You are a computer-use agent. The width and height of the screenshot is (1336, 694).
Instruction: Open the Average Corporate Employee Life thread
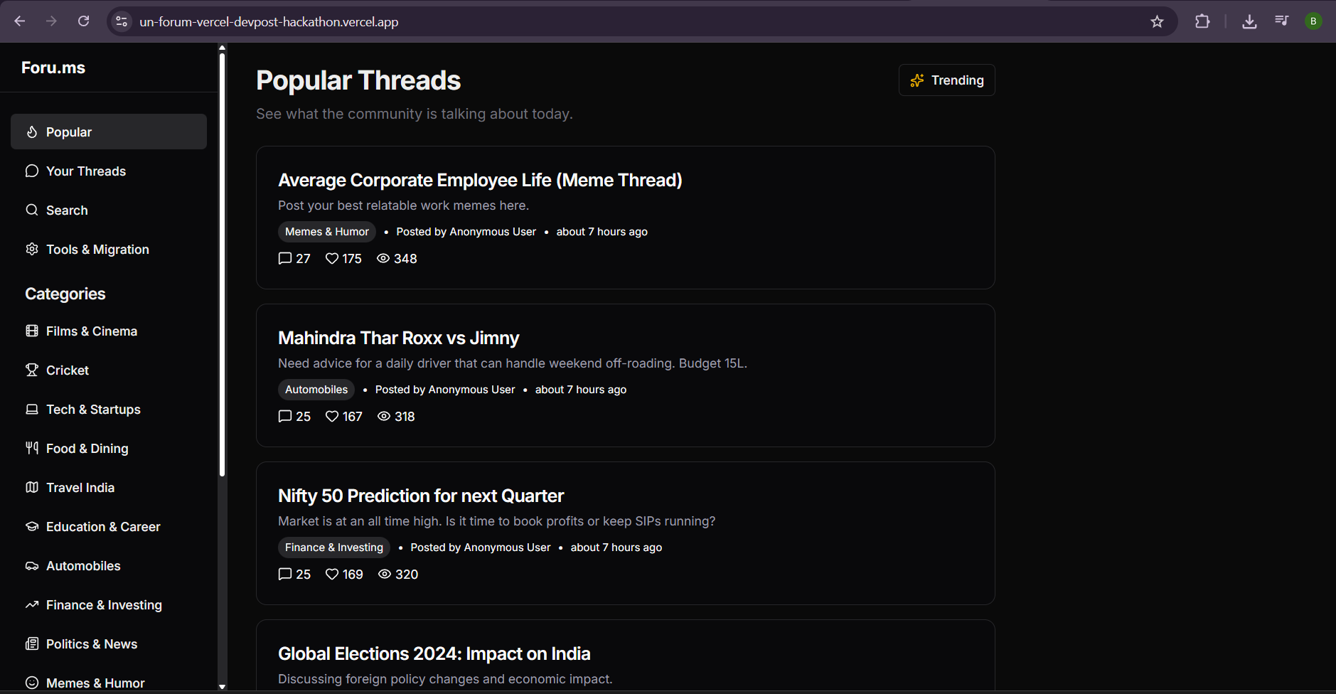click(480, 180)
